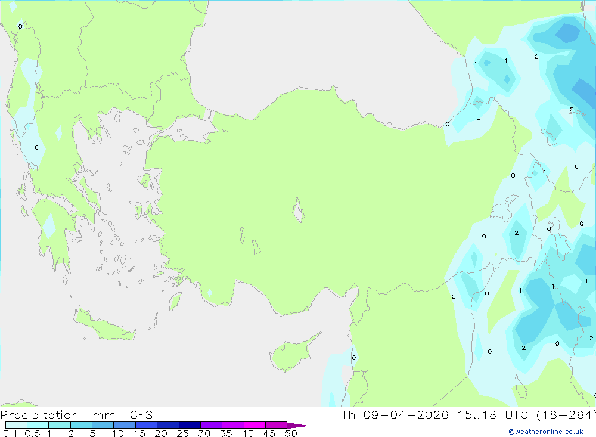Click the over-50 mm arrow legend tip

tap(299, 425)
